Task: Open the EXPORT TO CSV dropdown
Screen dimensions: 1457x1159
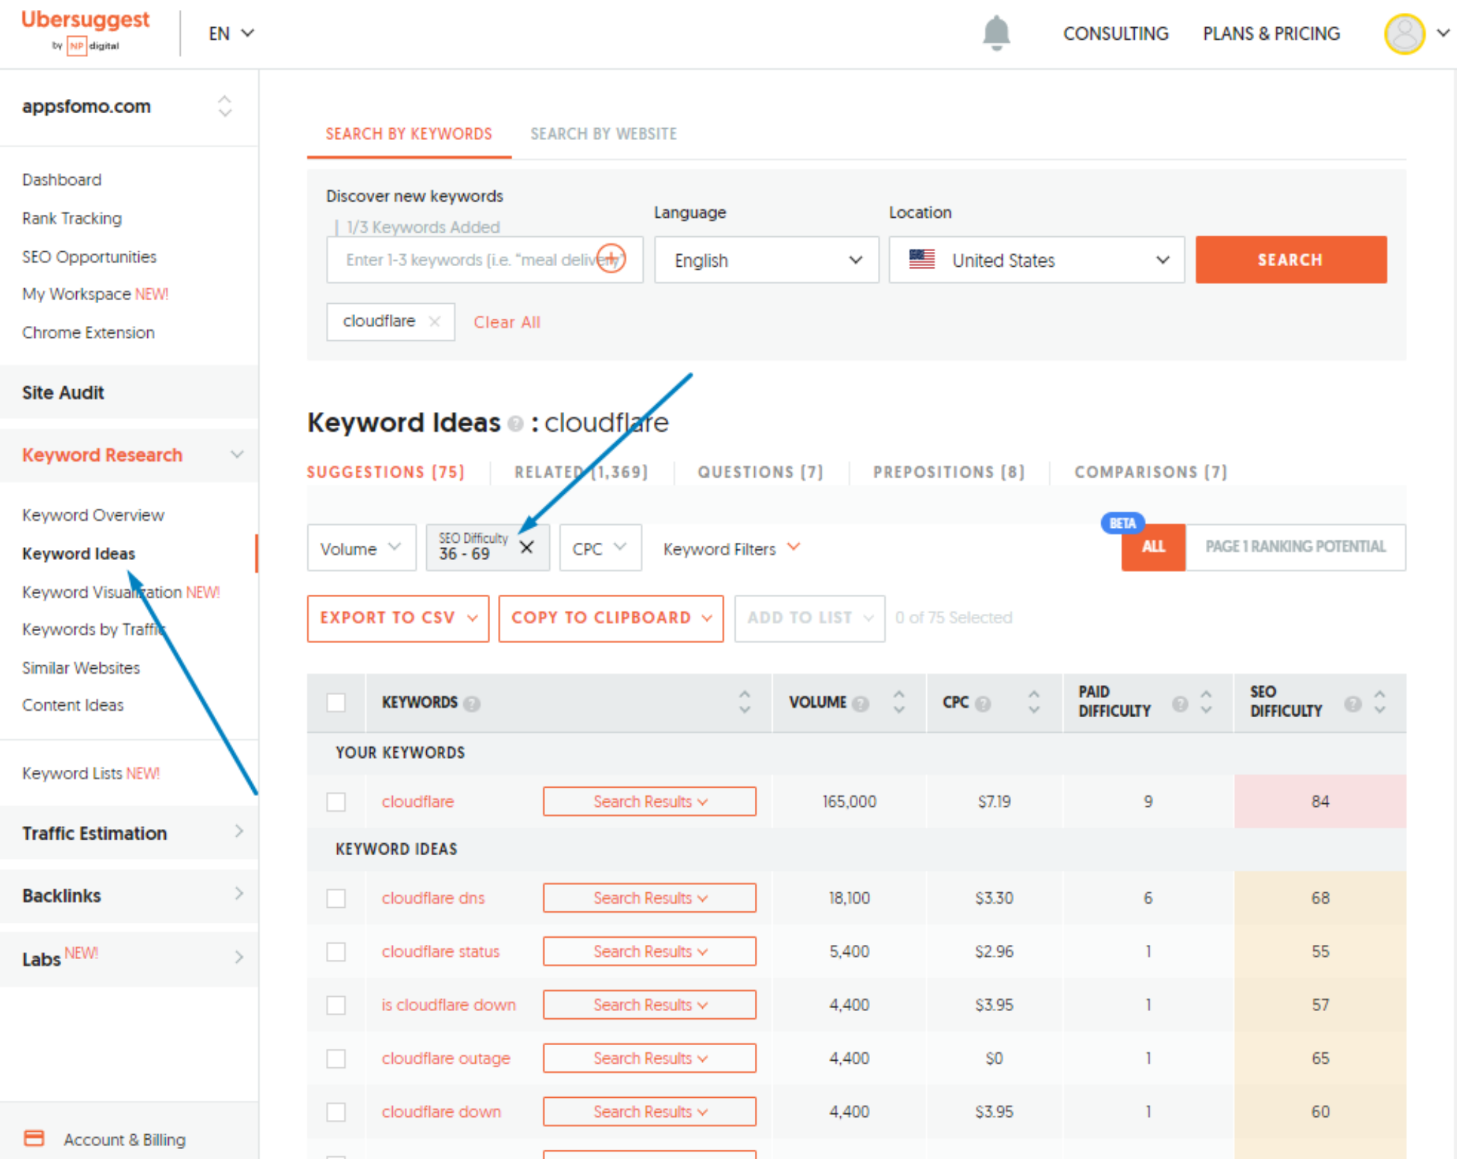Action: 398,618
